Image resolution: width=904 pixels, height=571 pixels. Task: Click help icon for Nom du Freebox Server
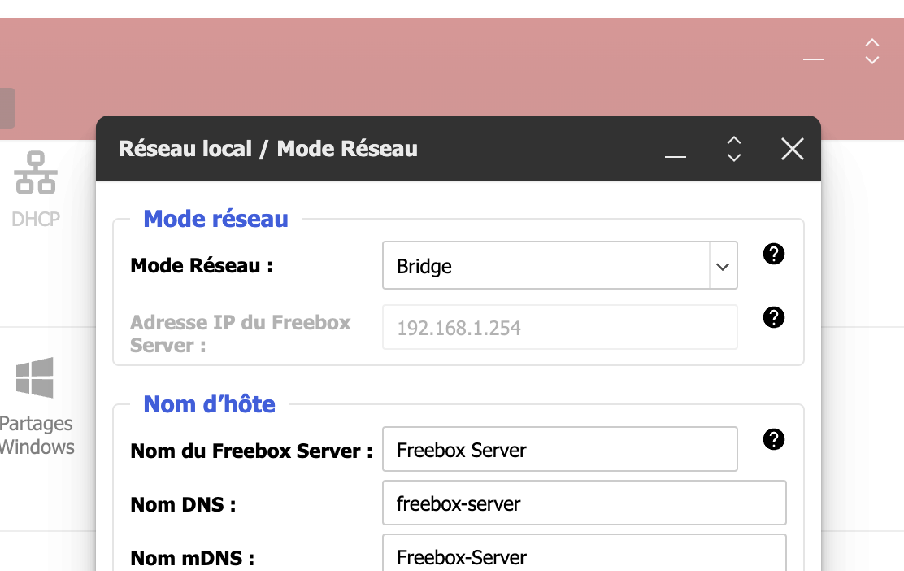pos(774,439)
